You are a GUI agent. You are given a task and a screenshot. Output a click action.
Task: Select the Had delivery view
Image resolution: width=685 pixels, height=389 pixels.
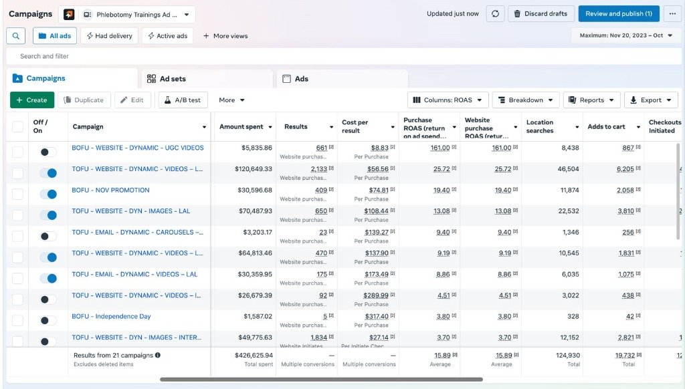(x=109, y=36)
